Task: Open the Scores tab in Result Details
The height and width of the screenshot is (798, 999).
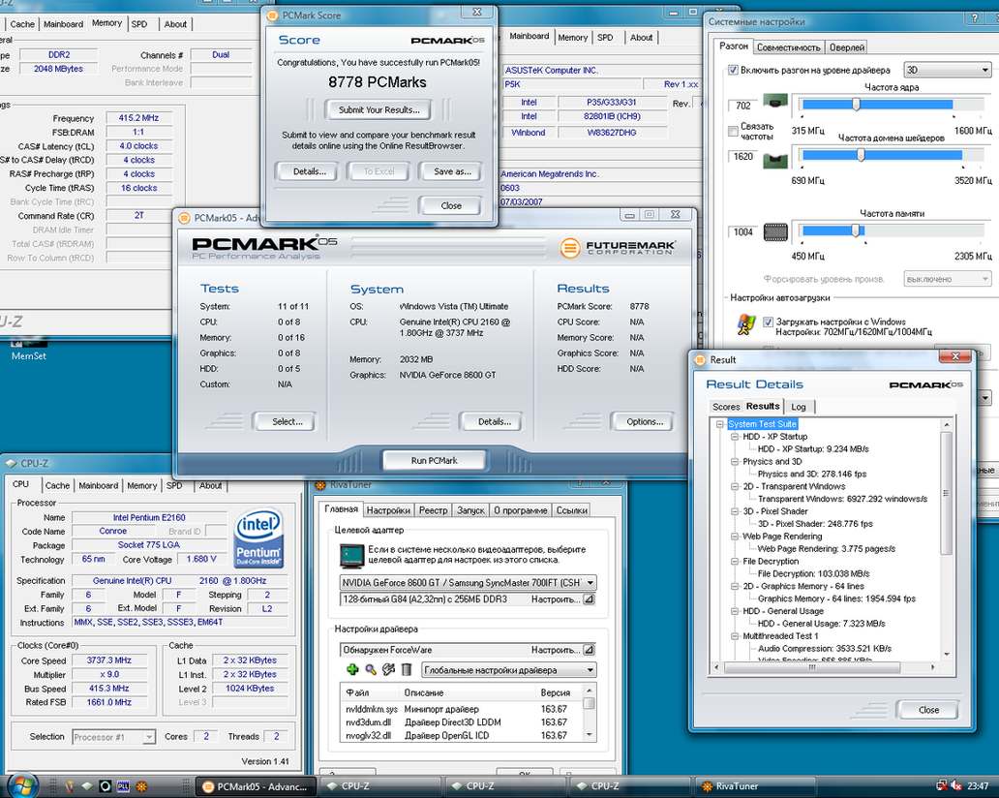Action: point(726,407)
